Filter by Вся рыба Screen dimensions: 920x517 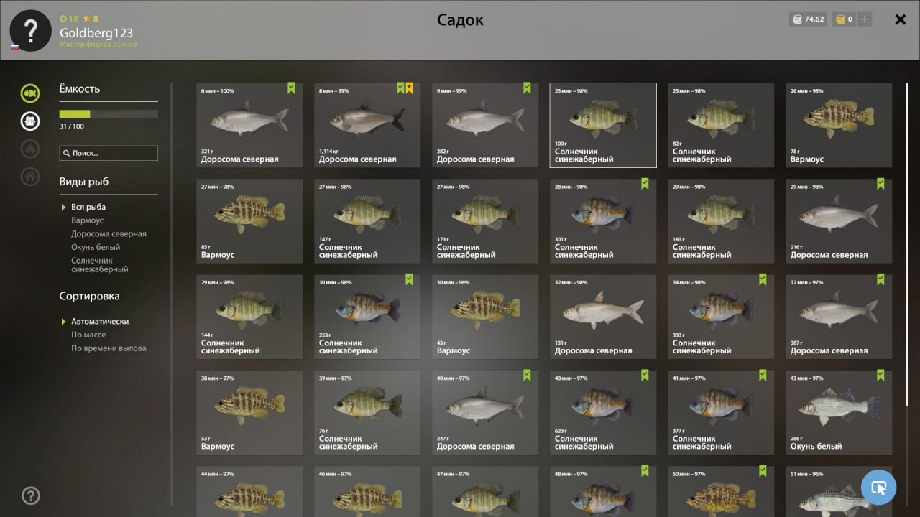(x=88, y=208)
